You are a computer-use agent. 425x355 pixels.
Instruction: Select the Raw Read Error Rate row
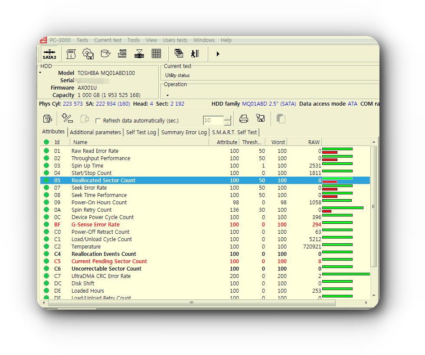pyautogui.click(x=205, y=151)
